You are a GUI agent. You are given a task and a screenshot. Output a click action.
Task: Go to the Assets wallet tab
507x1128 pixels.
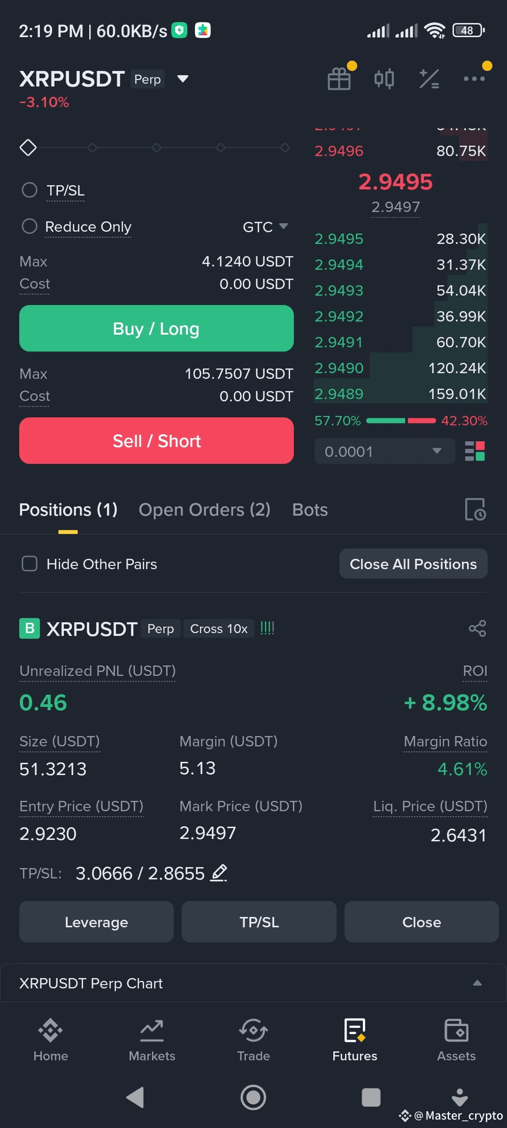point(456,1040)
